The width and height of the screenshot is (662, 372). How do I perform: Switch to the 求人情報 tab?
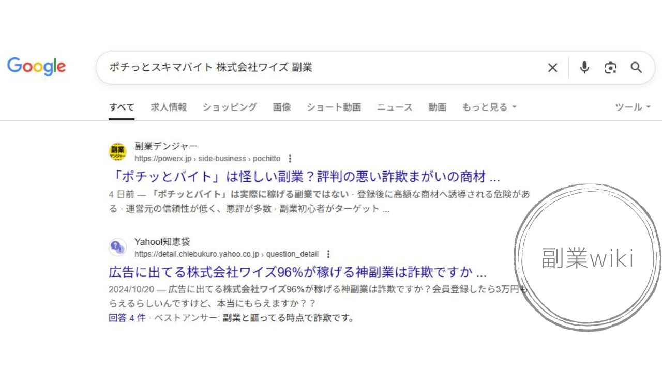pyautogui.click(x=169, y=107)
